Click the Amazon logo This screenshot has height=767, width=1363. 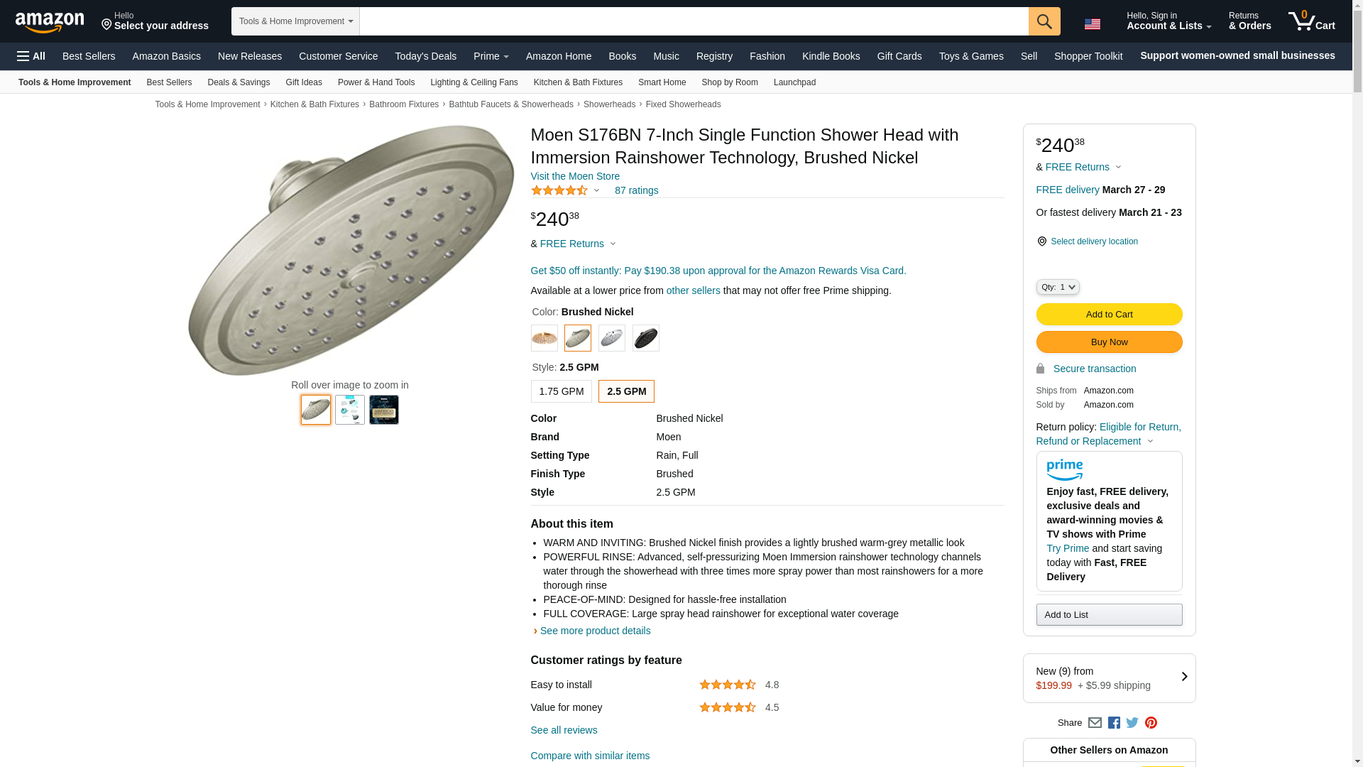50,23
